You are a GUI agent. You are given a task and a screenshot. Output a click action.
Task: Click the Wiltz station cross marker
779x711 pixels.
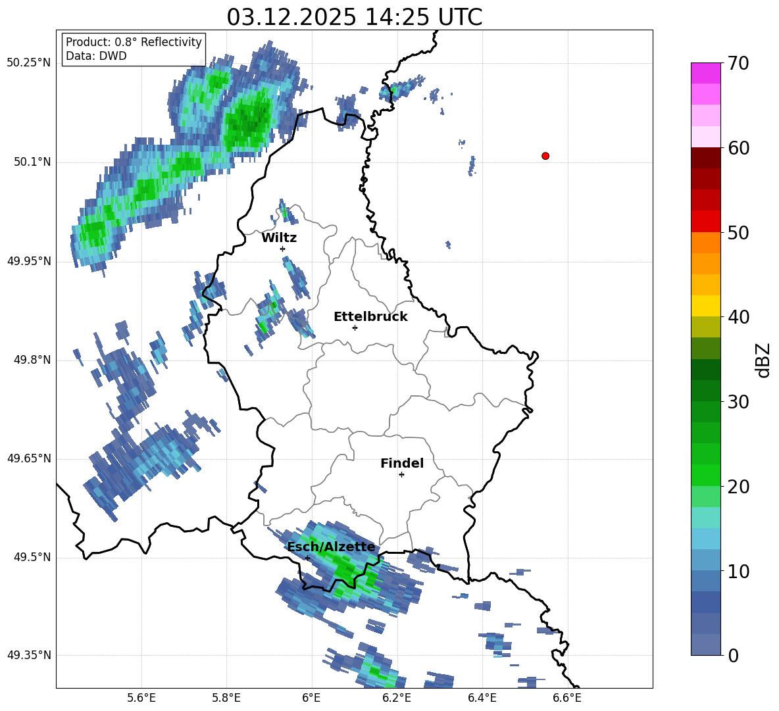[283, 249]
